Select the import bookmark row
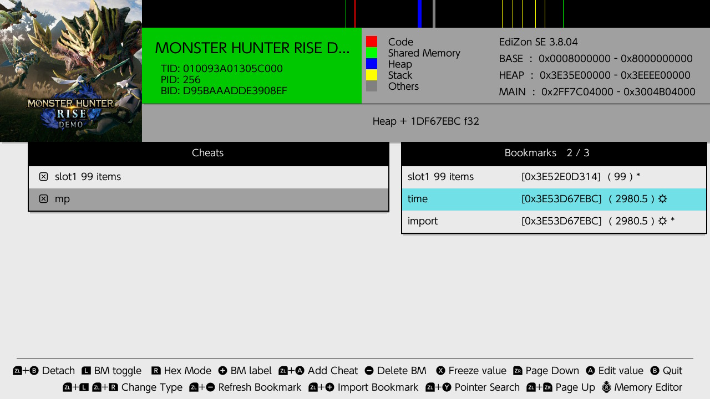 pyautogui.click(x=554, y=221)
